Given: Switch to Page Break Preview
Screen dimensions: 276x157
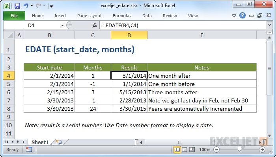Looking at the screenshot, I should coord(193,150).
